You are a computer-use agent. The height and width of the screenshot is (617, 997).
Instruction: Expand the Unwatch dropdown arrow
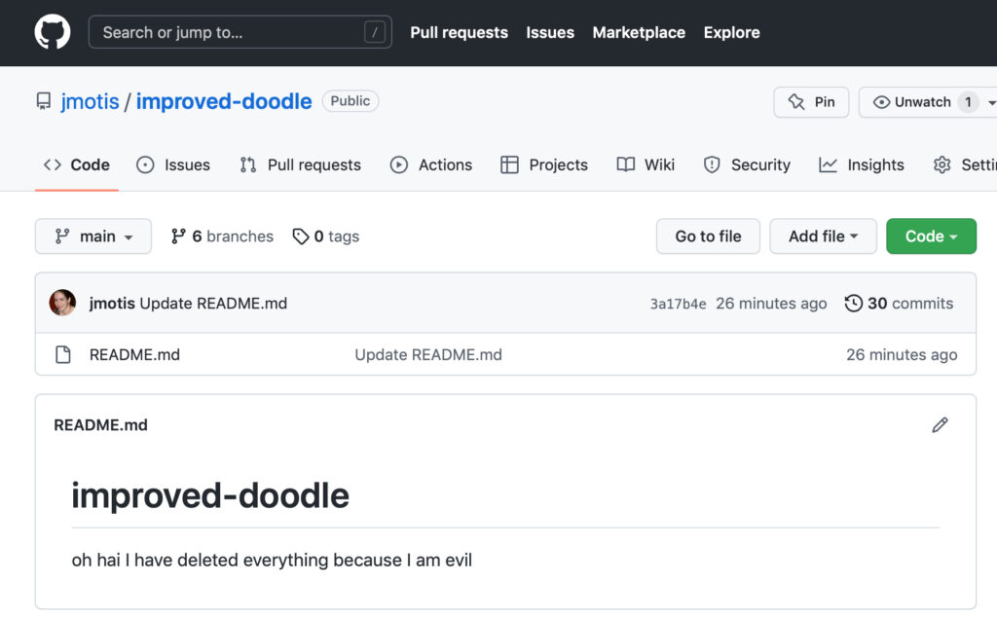[x=991, y=103]
